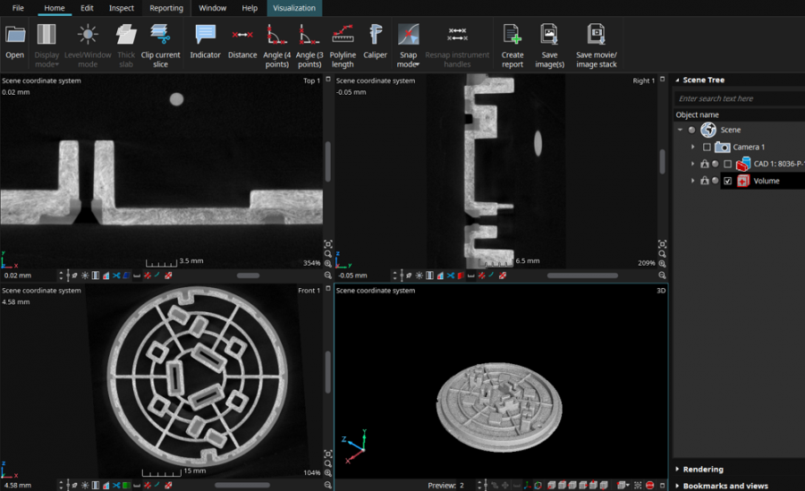Viewport: 805px width, 491px height.
Task: Switch to the Home tab
Action: (x=55, y=8)
